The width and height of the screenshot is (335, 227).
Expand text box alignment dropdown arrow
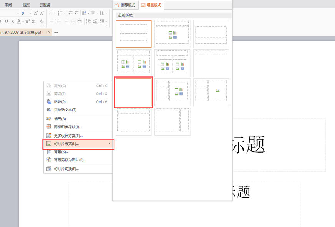(98, 13)
